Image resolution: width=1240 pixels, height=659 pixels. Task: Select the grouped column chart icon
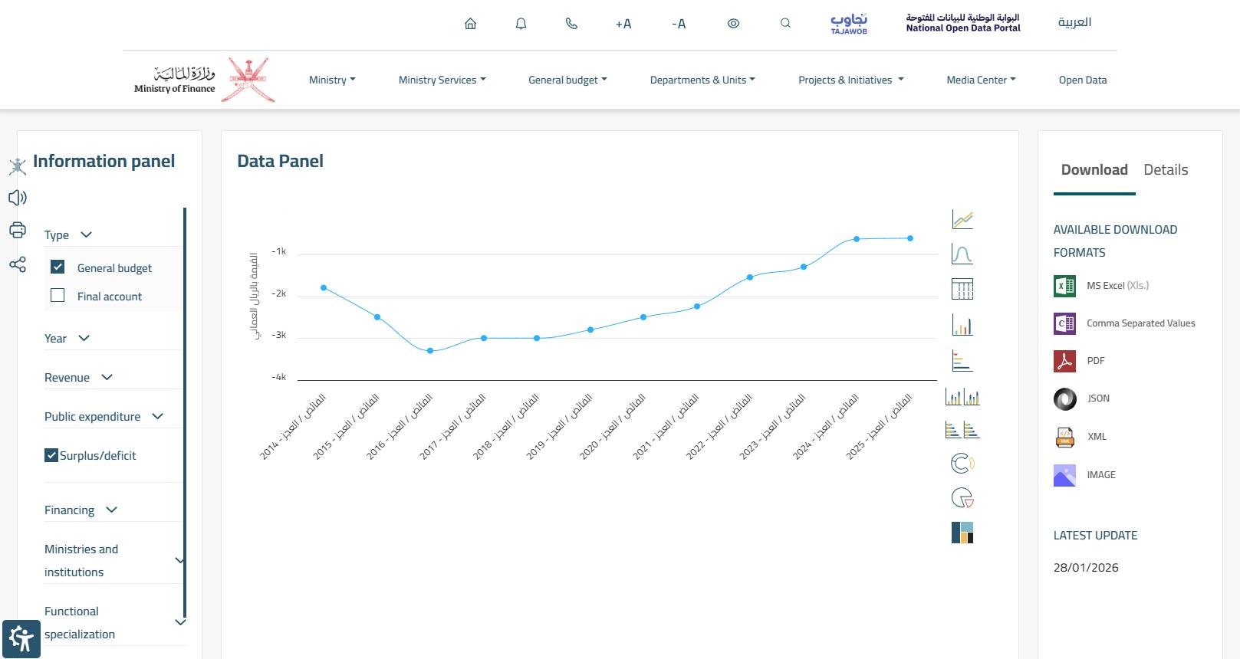pyautogui.click(x=962, y=397)
